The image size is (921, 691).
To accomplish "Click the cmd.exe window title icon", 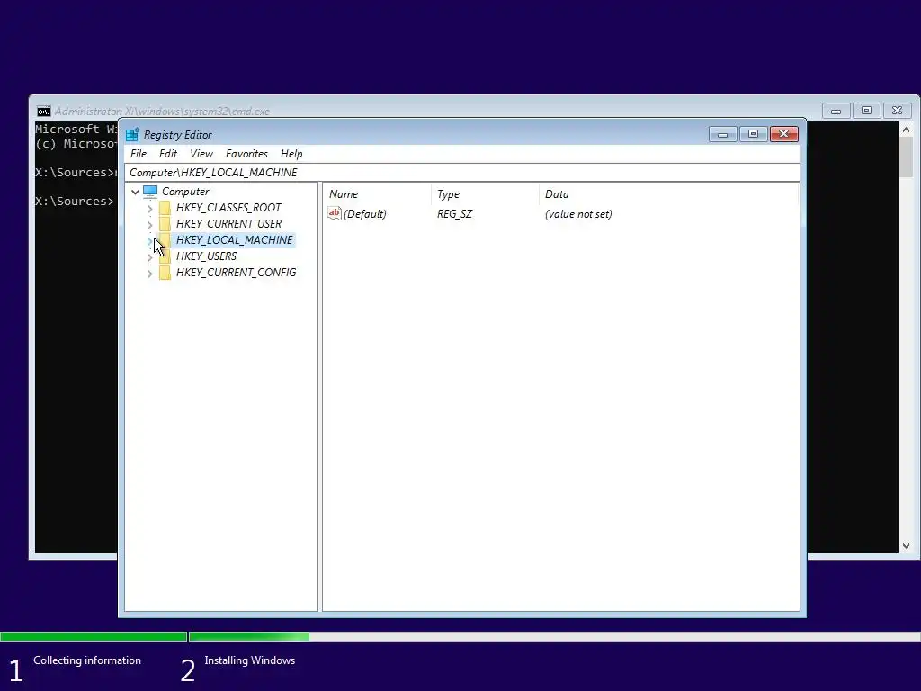I will [43, 111].
